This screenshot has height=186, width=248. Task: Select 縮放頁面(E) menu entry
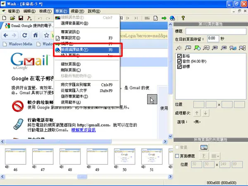pos(87,64)
